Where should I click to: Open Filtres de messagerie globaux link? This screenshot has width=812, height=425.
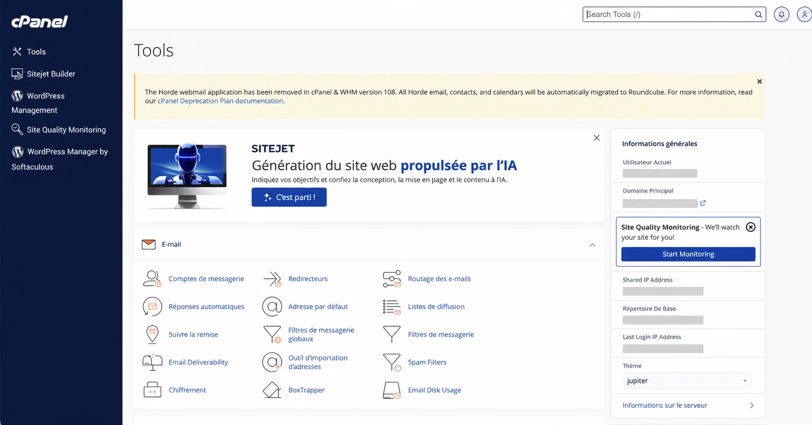coord(321,335)
